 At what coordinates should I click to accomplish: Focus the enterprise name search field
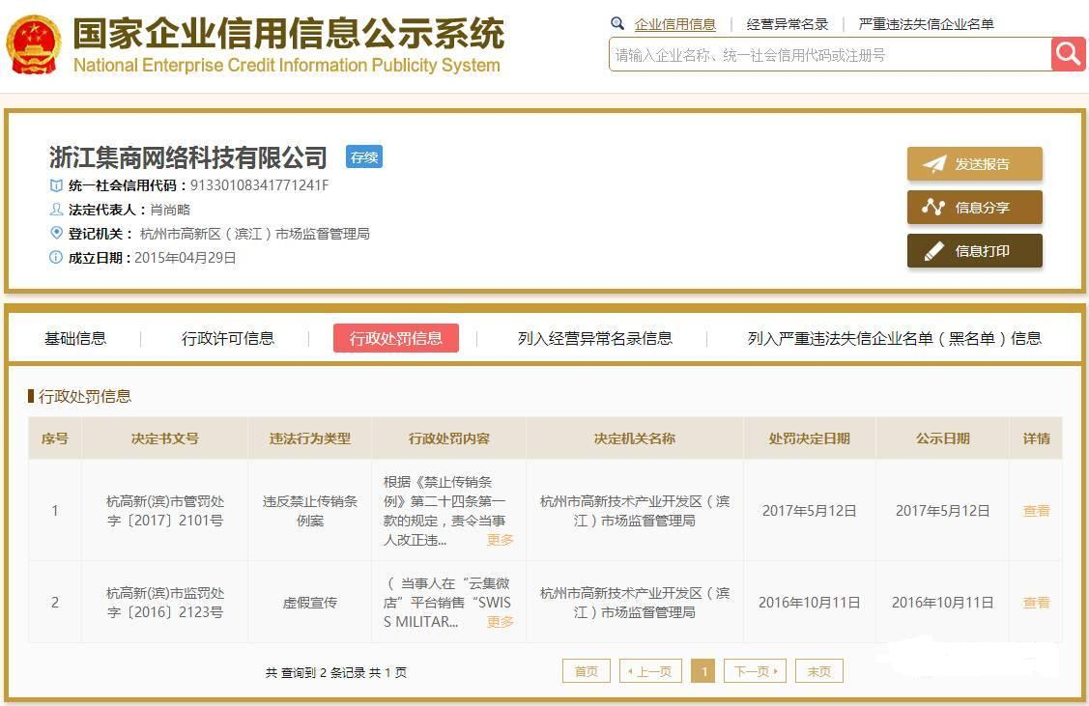pos(829,55)
